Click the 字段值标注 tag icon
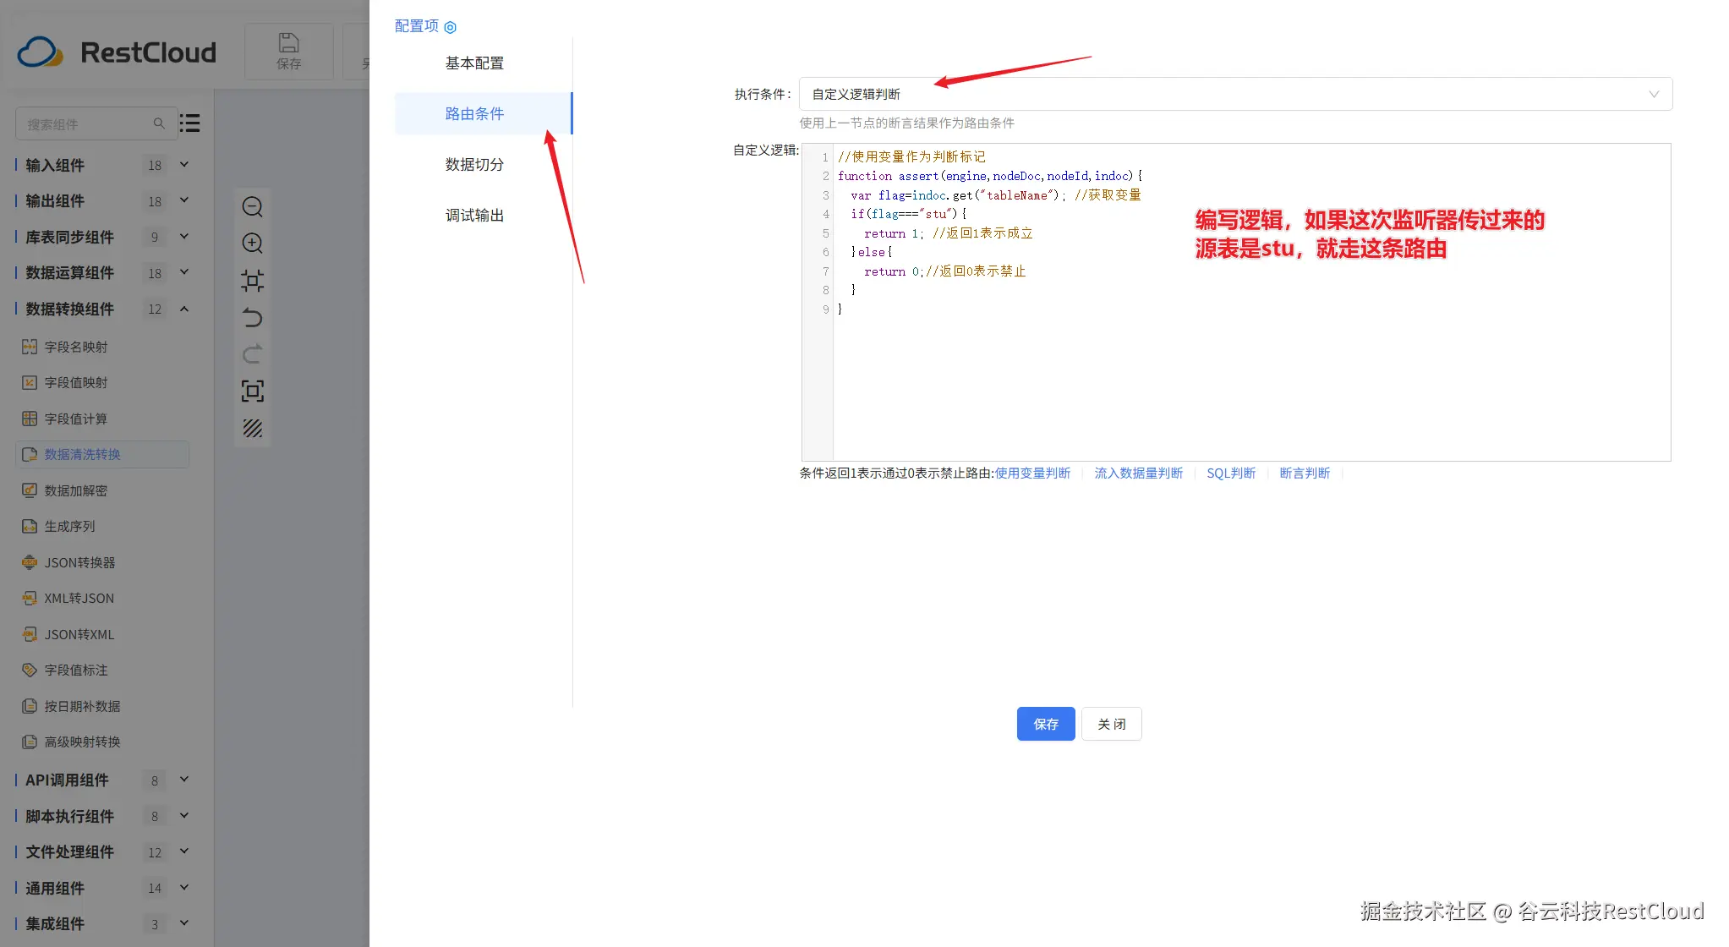The width and height of the screenshot is (1729, 947). pyautogui.click(x=30, y=670)
